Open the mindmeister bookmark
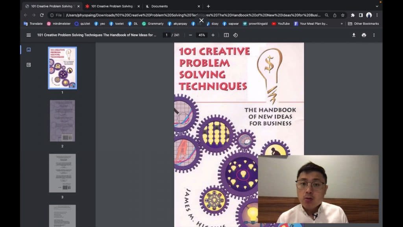 click(59, 24)
